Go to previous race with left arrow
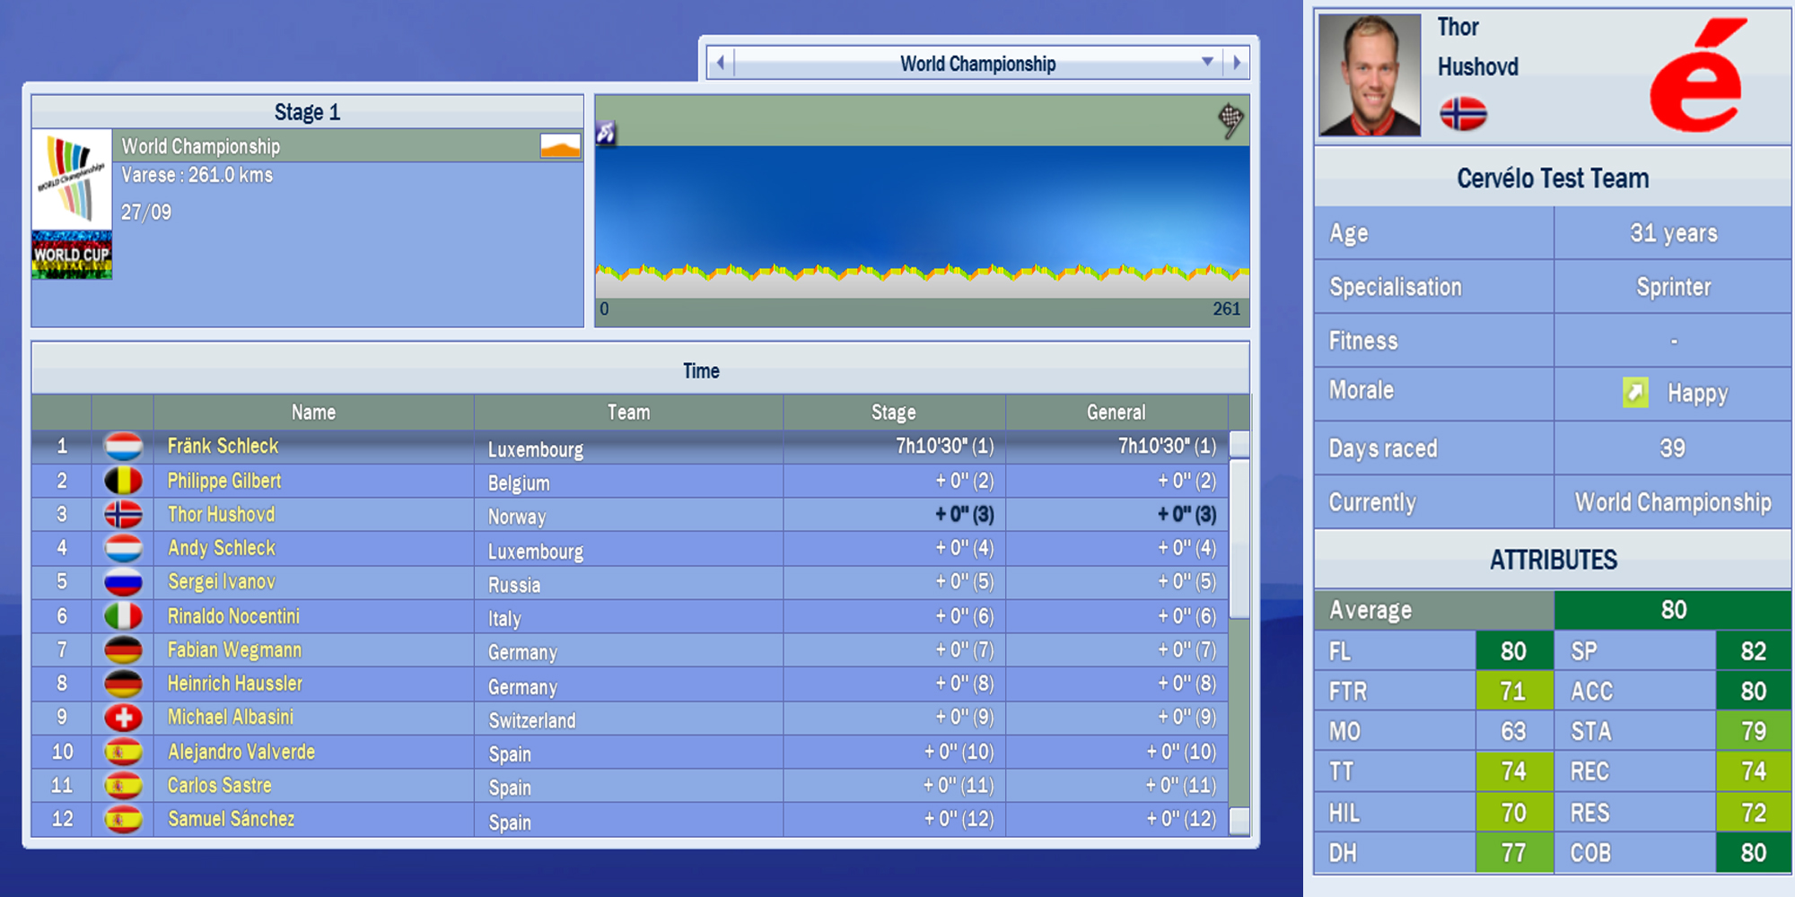 [720, 63]
